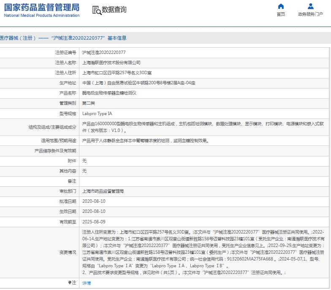The image size is (331, 290).
Task: Click the 备注 row label
Action: tap(72, 181)
